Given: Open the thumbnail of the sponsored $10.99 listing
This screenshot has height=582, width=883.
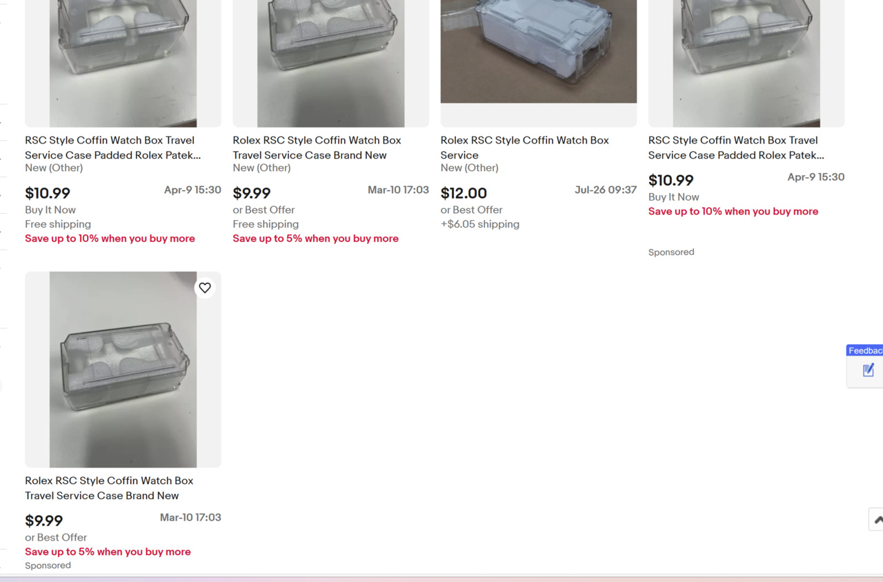Looking at the screenshot, I should point(746,62).
